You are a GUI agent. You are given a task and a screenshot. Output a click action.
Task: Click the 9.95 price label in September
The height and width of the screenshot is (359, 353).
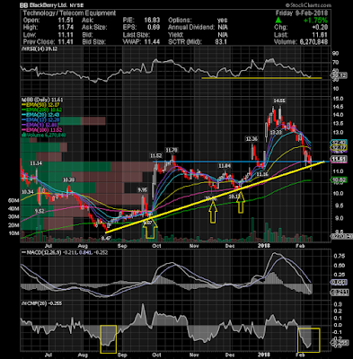click(143, 189)
